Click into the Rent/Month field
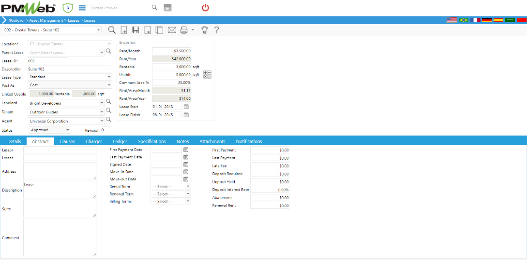Image resolution: width=527 pixels, height=260 pixels. pyautogui.click(x=172, y=51)
